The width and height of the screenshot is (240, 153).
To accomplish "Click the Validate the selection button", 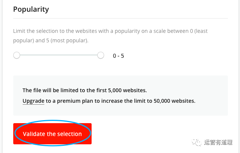I will [x=52, y=134].
